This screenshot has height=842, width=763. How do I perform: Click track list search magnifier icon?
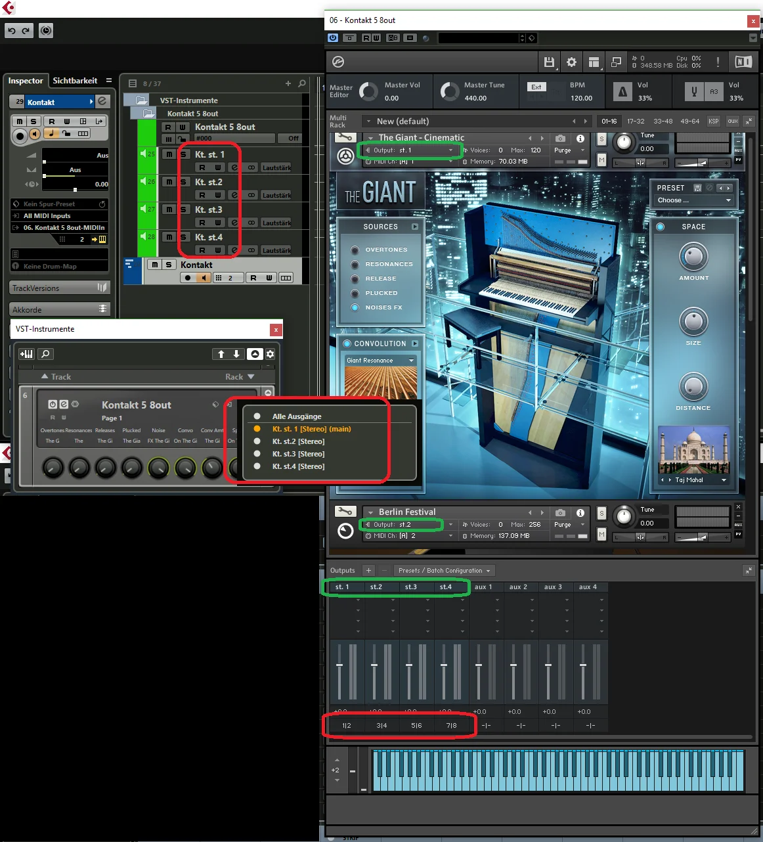pyautogui.click(x=302, y=83)
